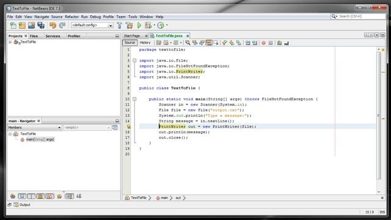Open the Window menu
This screenshot has height=220, width=391.
coord(146,16)
